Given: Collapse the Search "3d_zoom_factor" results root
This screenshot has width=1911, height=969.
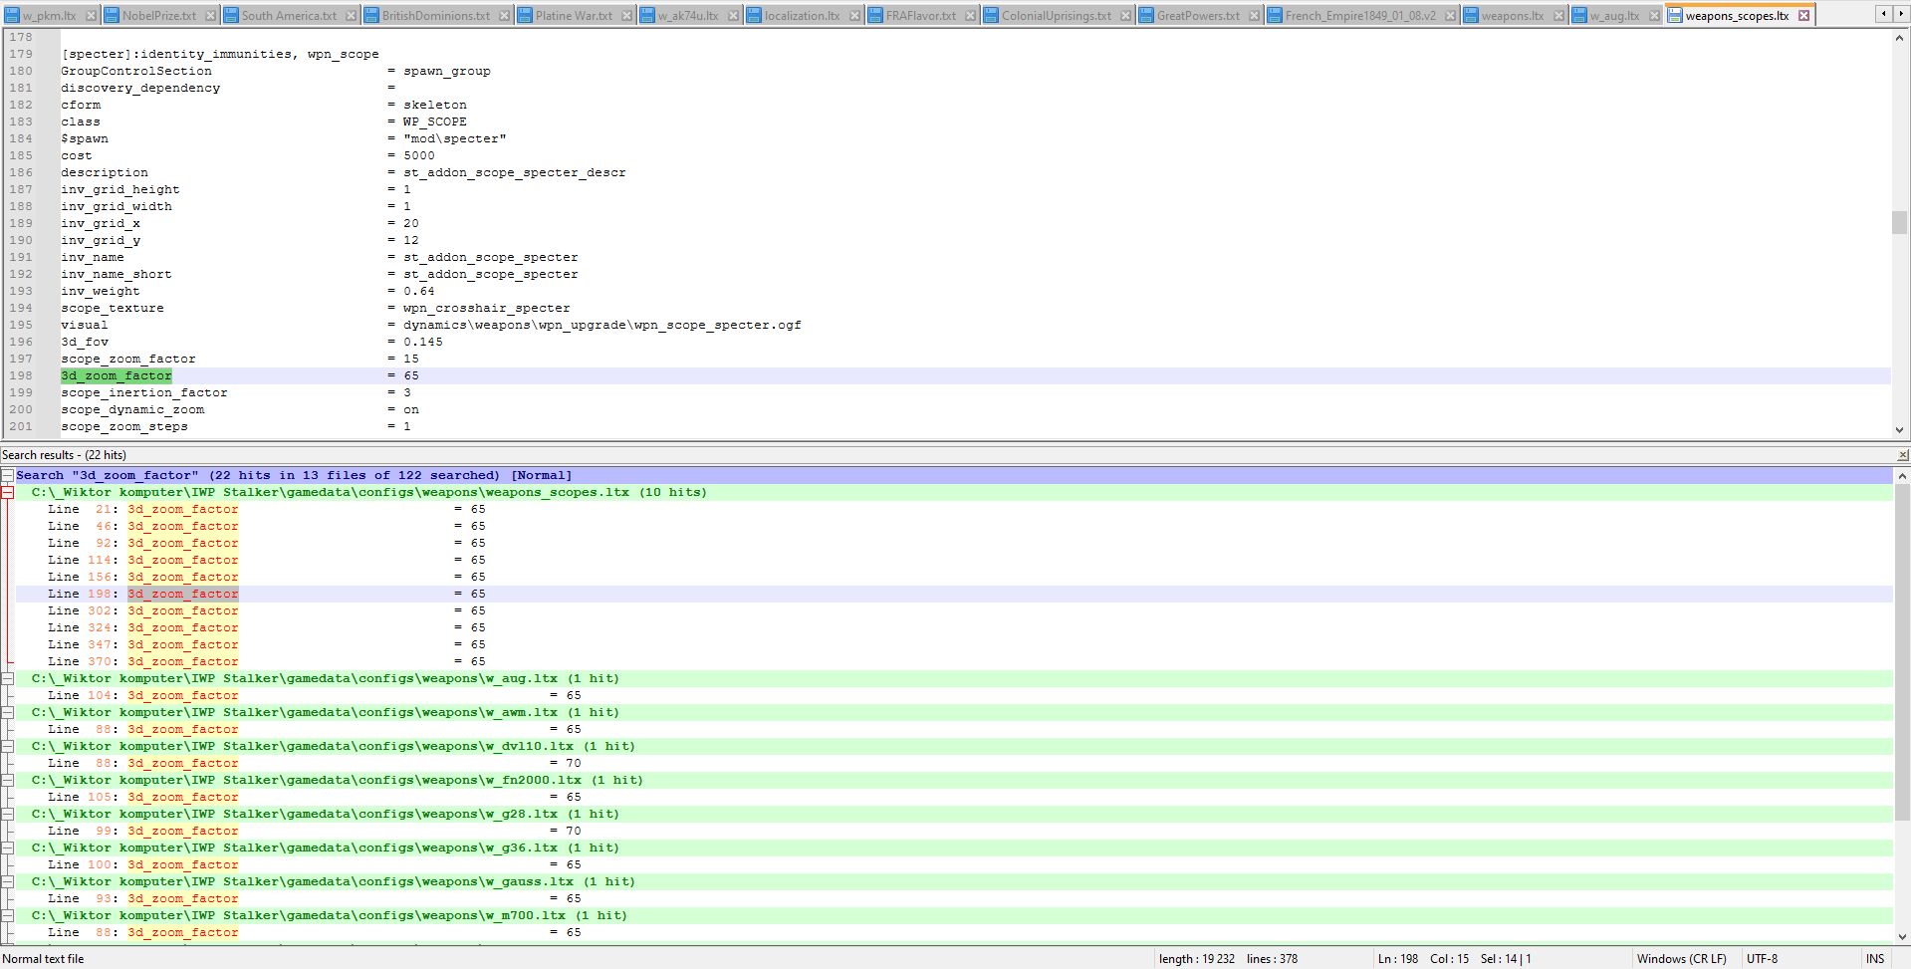Looking at the screenshot, I should pos(7,475).
